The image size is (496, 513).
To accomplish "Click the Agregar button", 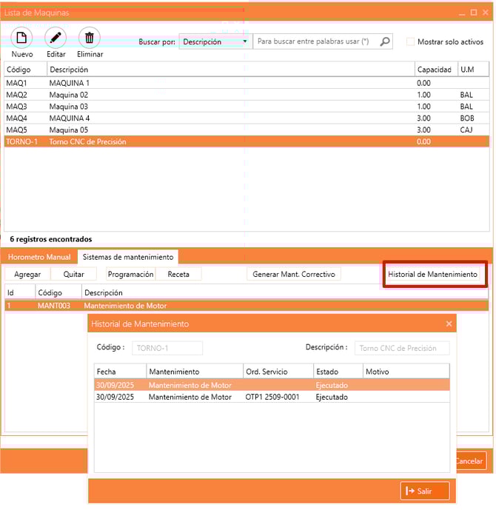I will click(x=27, y=274).
